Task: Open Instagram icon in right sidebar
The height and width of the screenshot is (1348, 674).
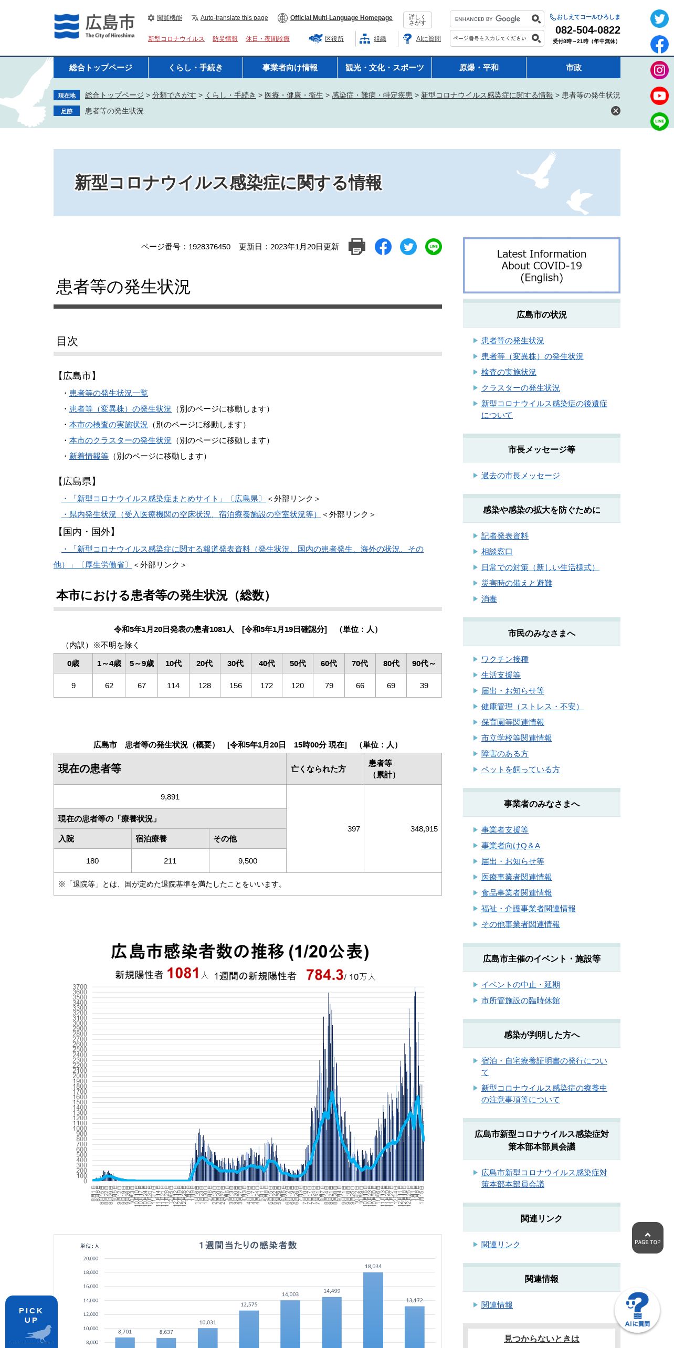Action: tap(659, 70)
